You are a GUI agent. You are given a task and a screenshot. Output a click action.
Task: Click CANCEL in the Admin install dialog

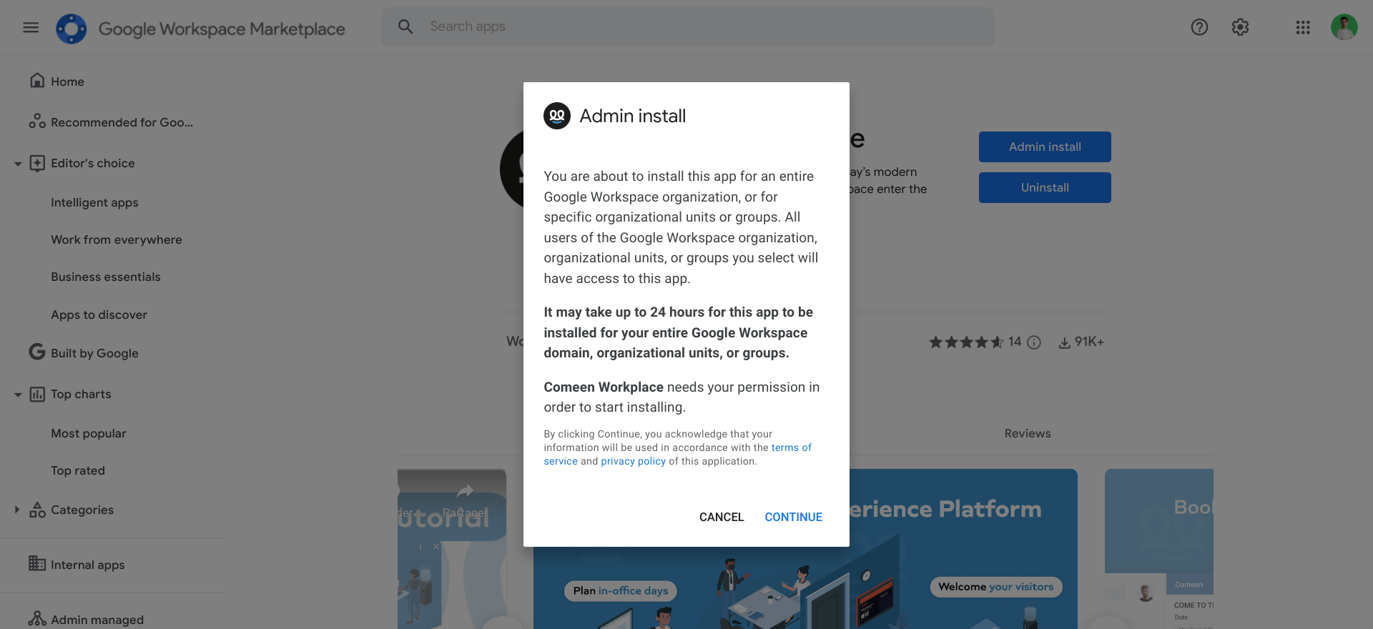[722, 517]
